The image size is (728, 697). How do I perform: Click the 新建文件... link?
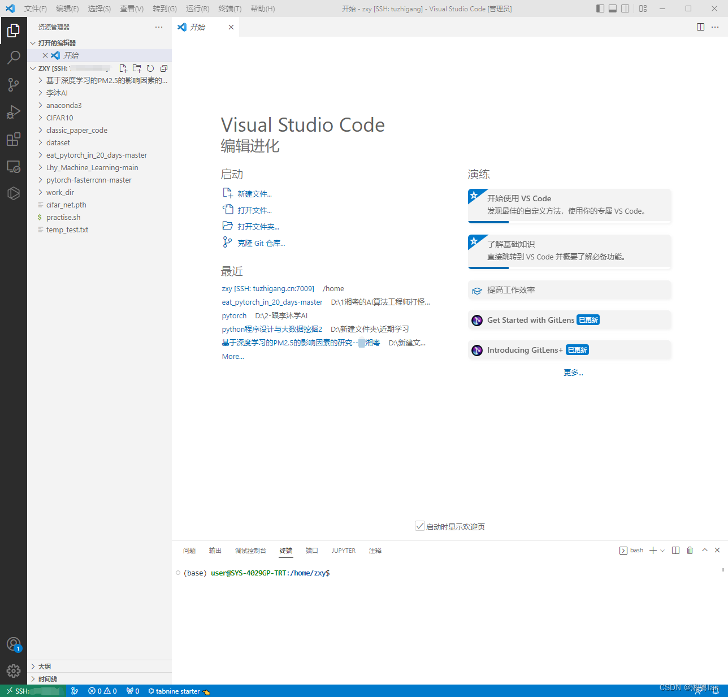254,194
